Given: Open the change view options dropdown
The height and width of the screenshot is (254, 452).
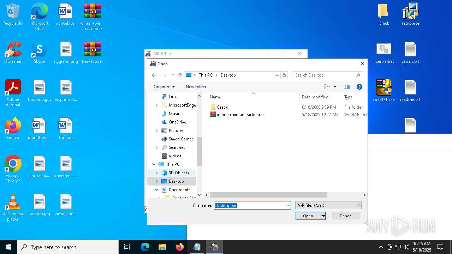Looking at the screenshot, I should pyautogui.click(x=335, y=87).
